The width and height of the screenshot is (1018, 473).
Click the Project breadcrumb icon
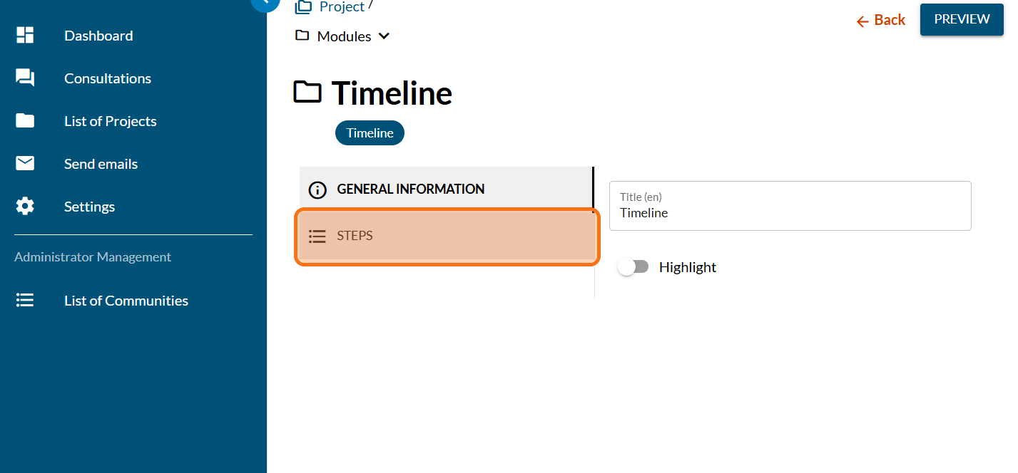304,7
